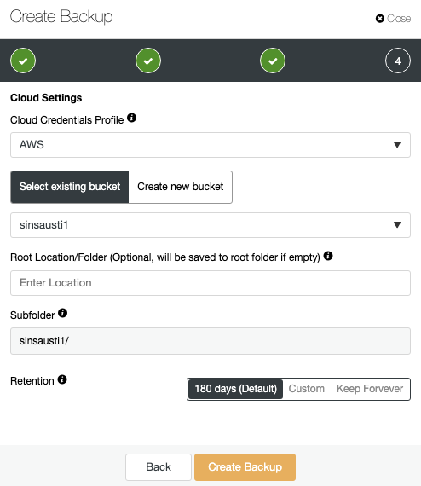Show info icon next to Subfolder
421x486 pixels.
pos(62,313)
